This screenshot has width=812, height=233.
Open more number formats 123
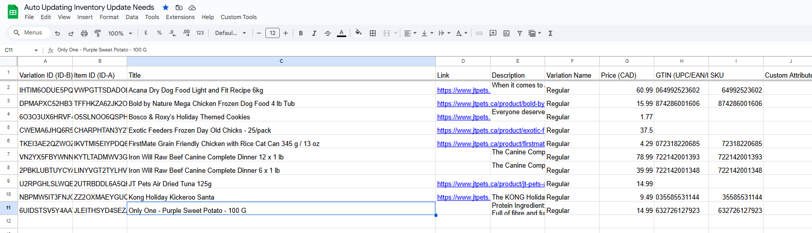(x=200, y=33)
